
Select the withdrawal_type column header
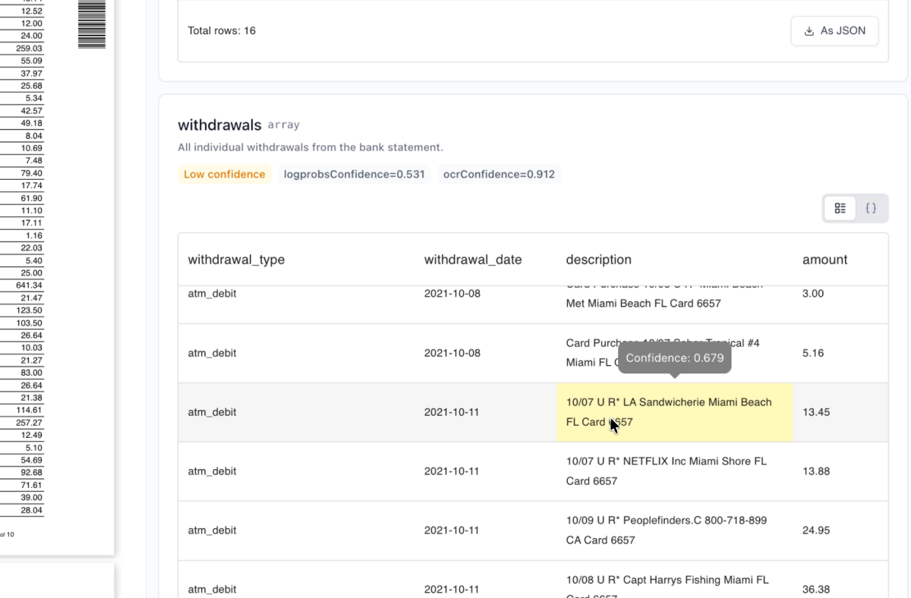(236, 260)
